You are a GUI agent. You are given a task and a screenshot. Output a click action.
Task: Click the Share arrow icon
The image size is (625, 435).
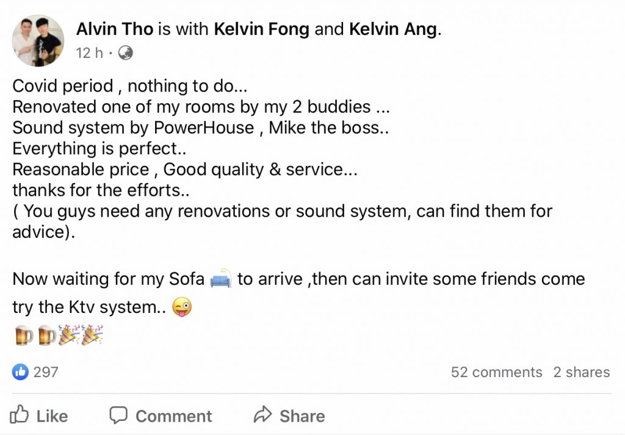tap(262, 415)
